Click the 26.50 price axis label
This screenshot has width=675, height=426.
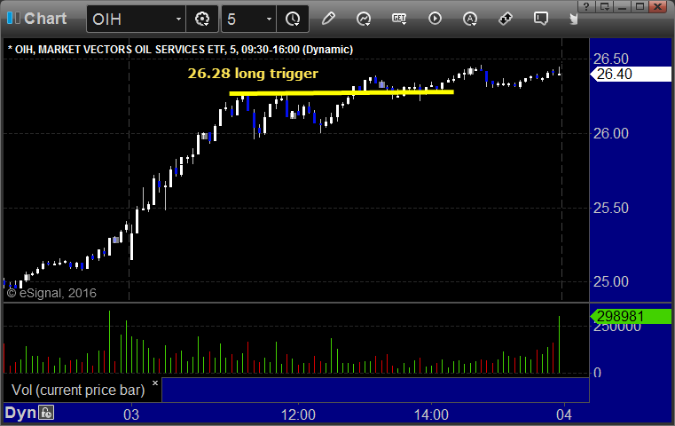(611, 59)
